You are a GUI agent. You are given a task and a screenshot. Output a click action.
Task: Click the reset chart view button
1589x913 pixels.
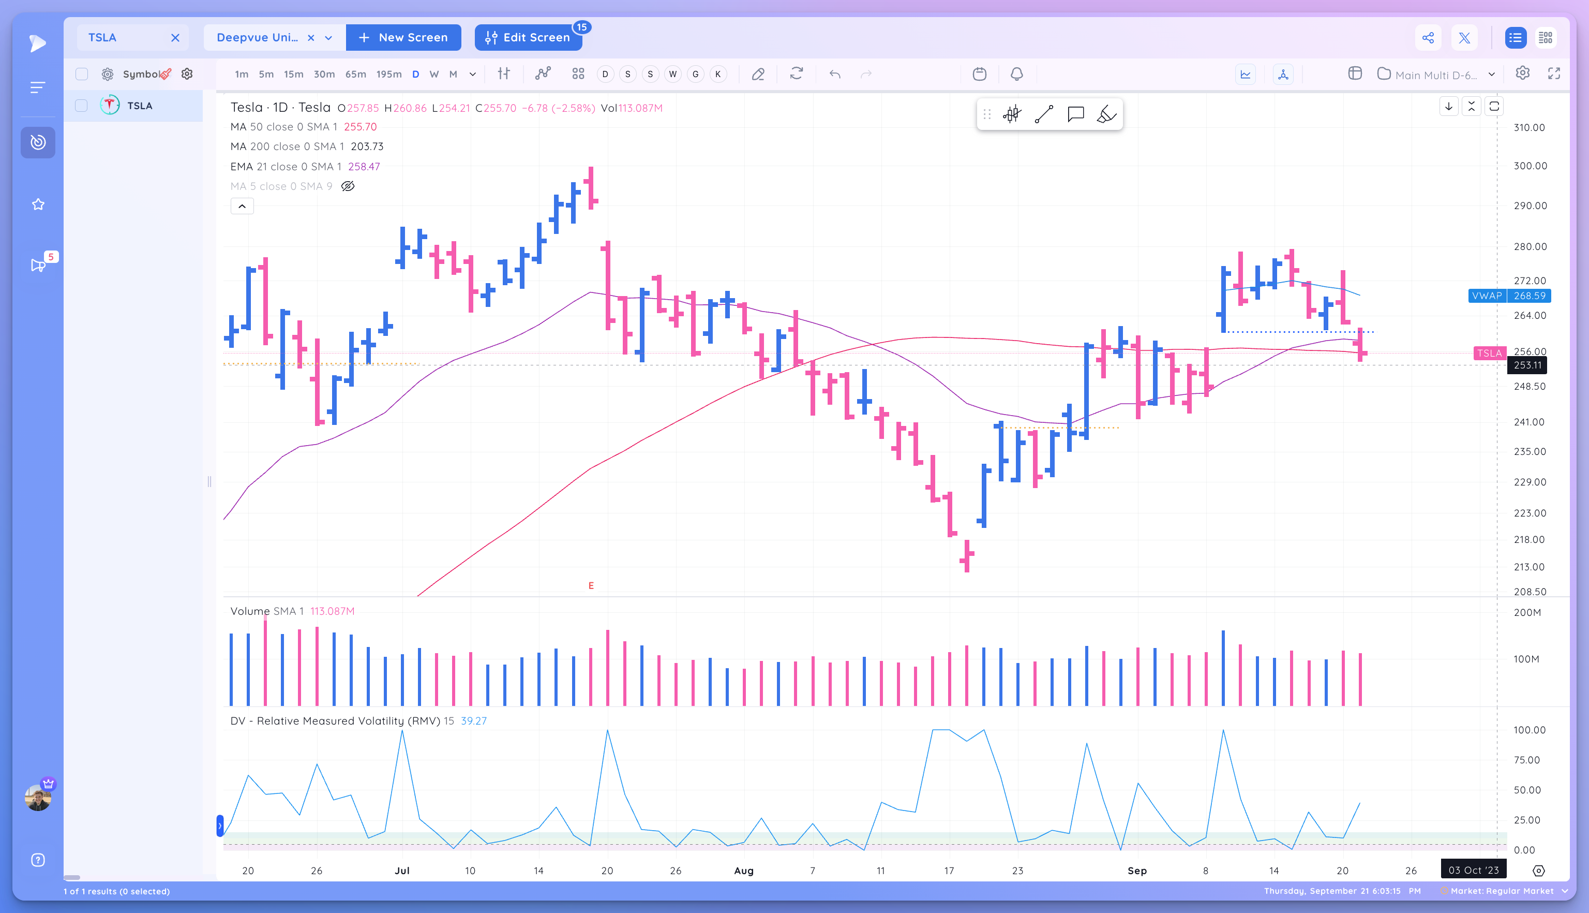tap(1494, 107)
